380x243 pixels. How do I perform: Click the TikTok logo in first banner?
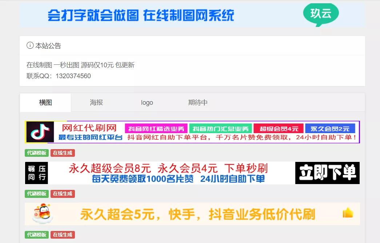pyautogui.click(x=40, y=132)
